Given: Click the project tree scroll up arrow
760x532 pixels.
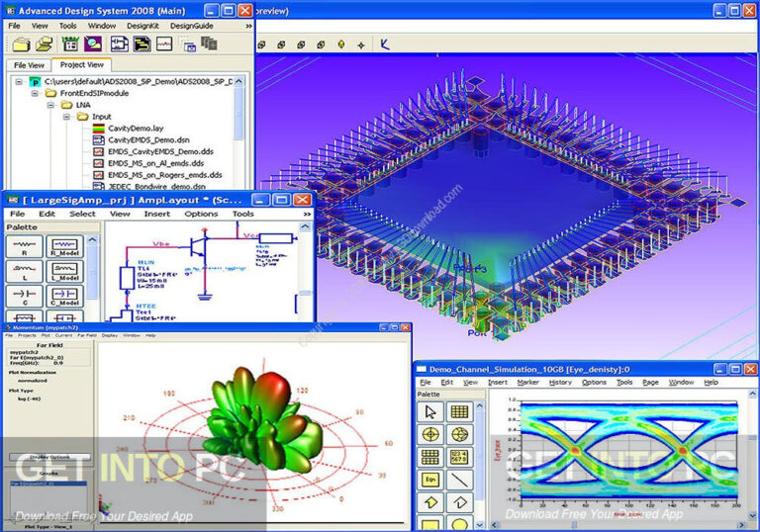Looking at the screenshot, I should click(x=238, y=81).
